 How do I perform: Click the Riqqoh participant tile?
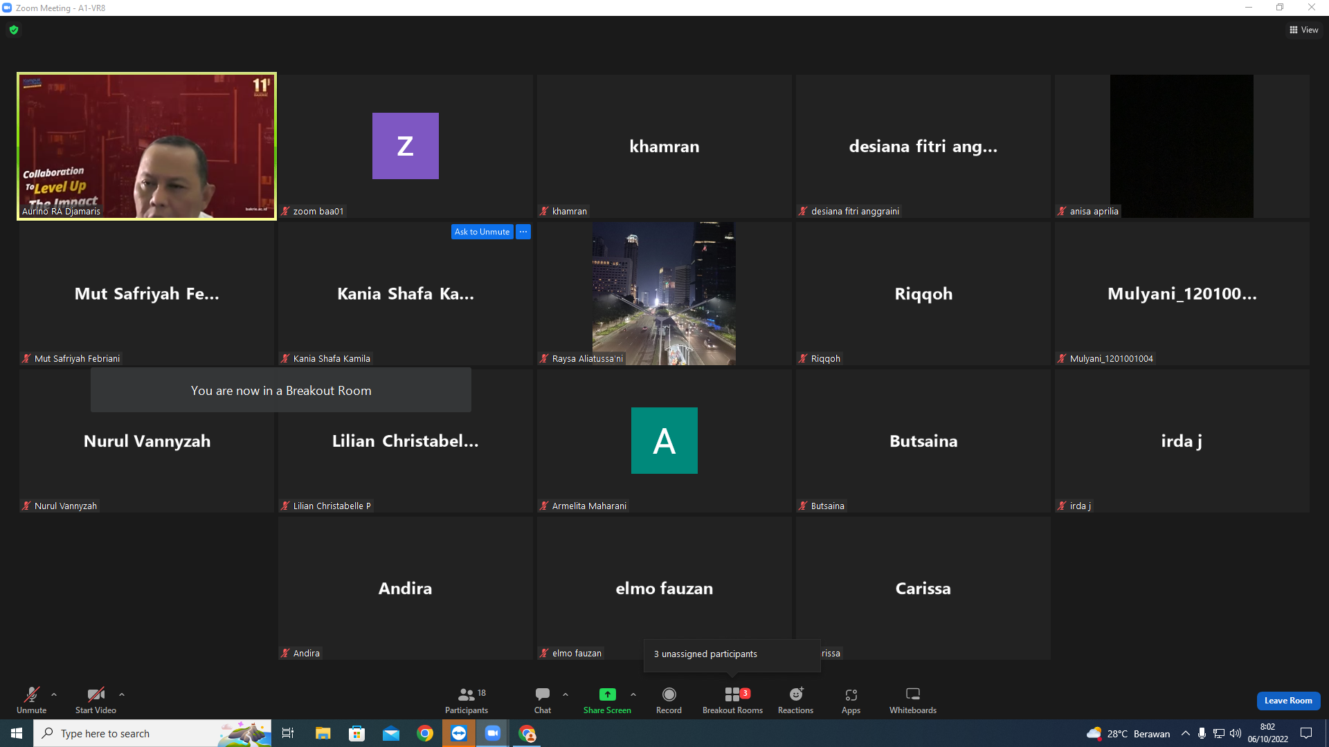point(923,293)
